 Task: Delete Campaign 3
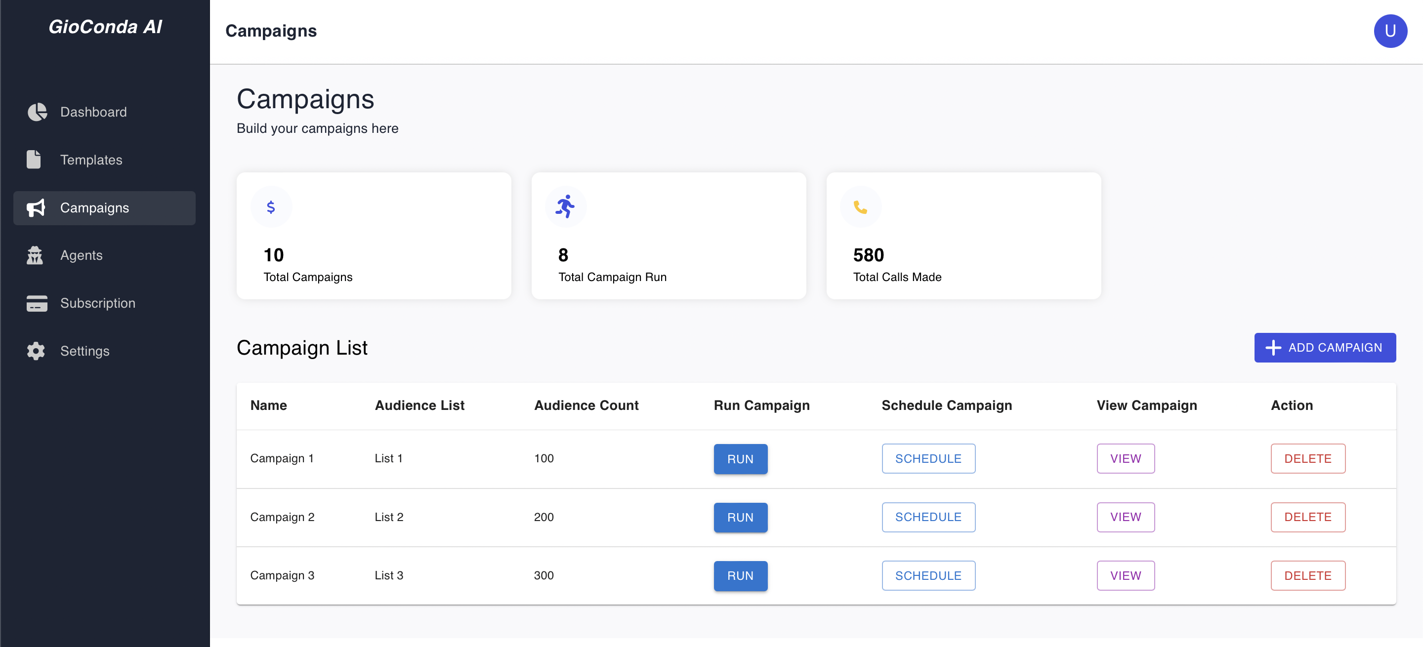(x=1307, y=576)
